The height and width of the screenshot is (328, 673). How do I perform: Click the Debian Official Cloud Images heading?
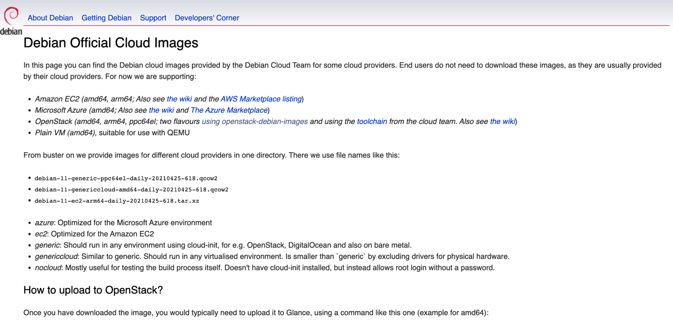click(x=111, y=43)
